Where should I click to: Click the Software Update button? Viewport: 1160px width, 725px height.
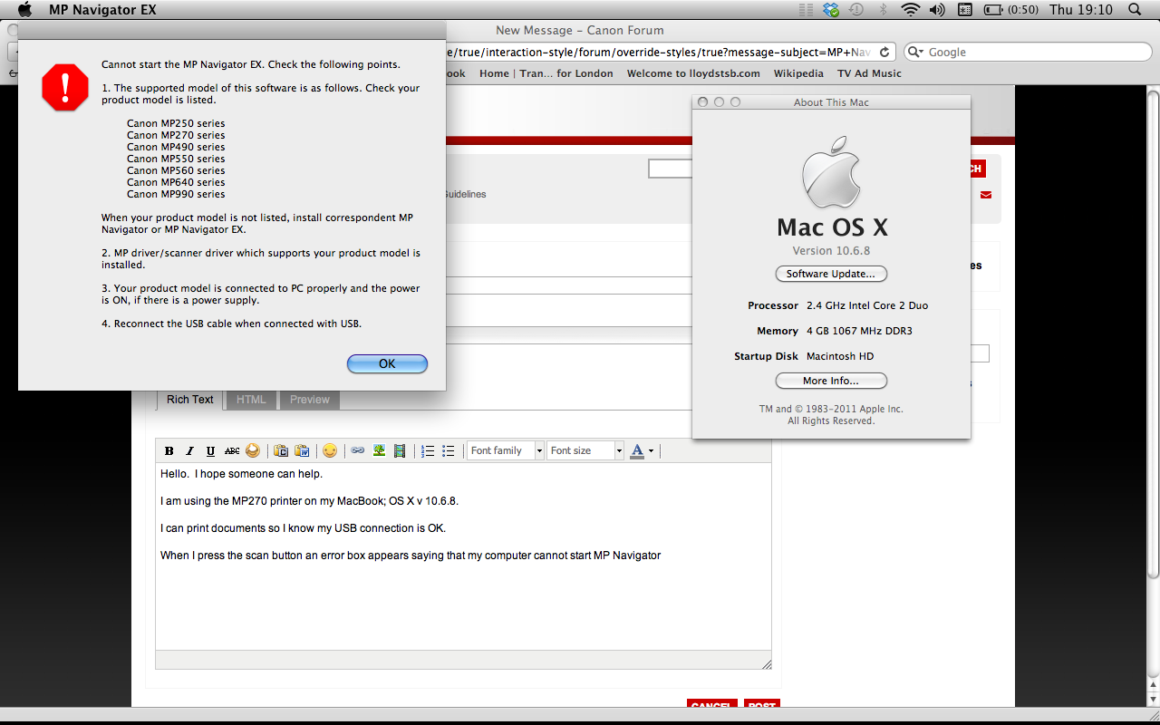click(x=831, y=274)
